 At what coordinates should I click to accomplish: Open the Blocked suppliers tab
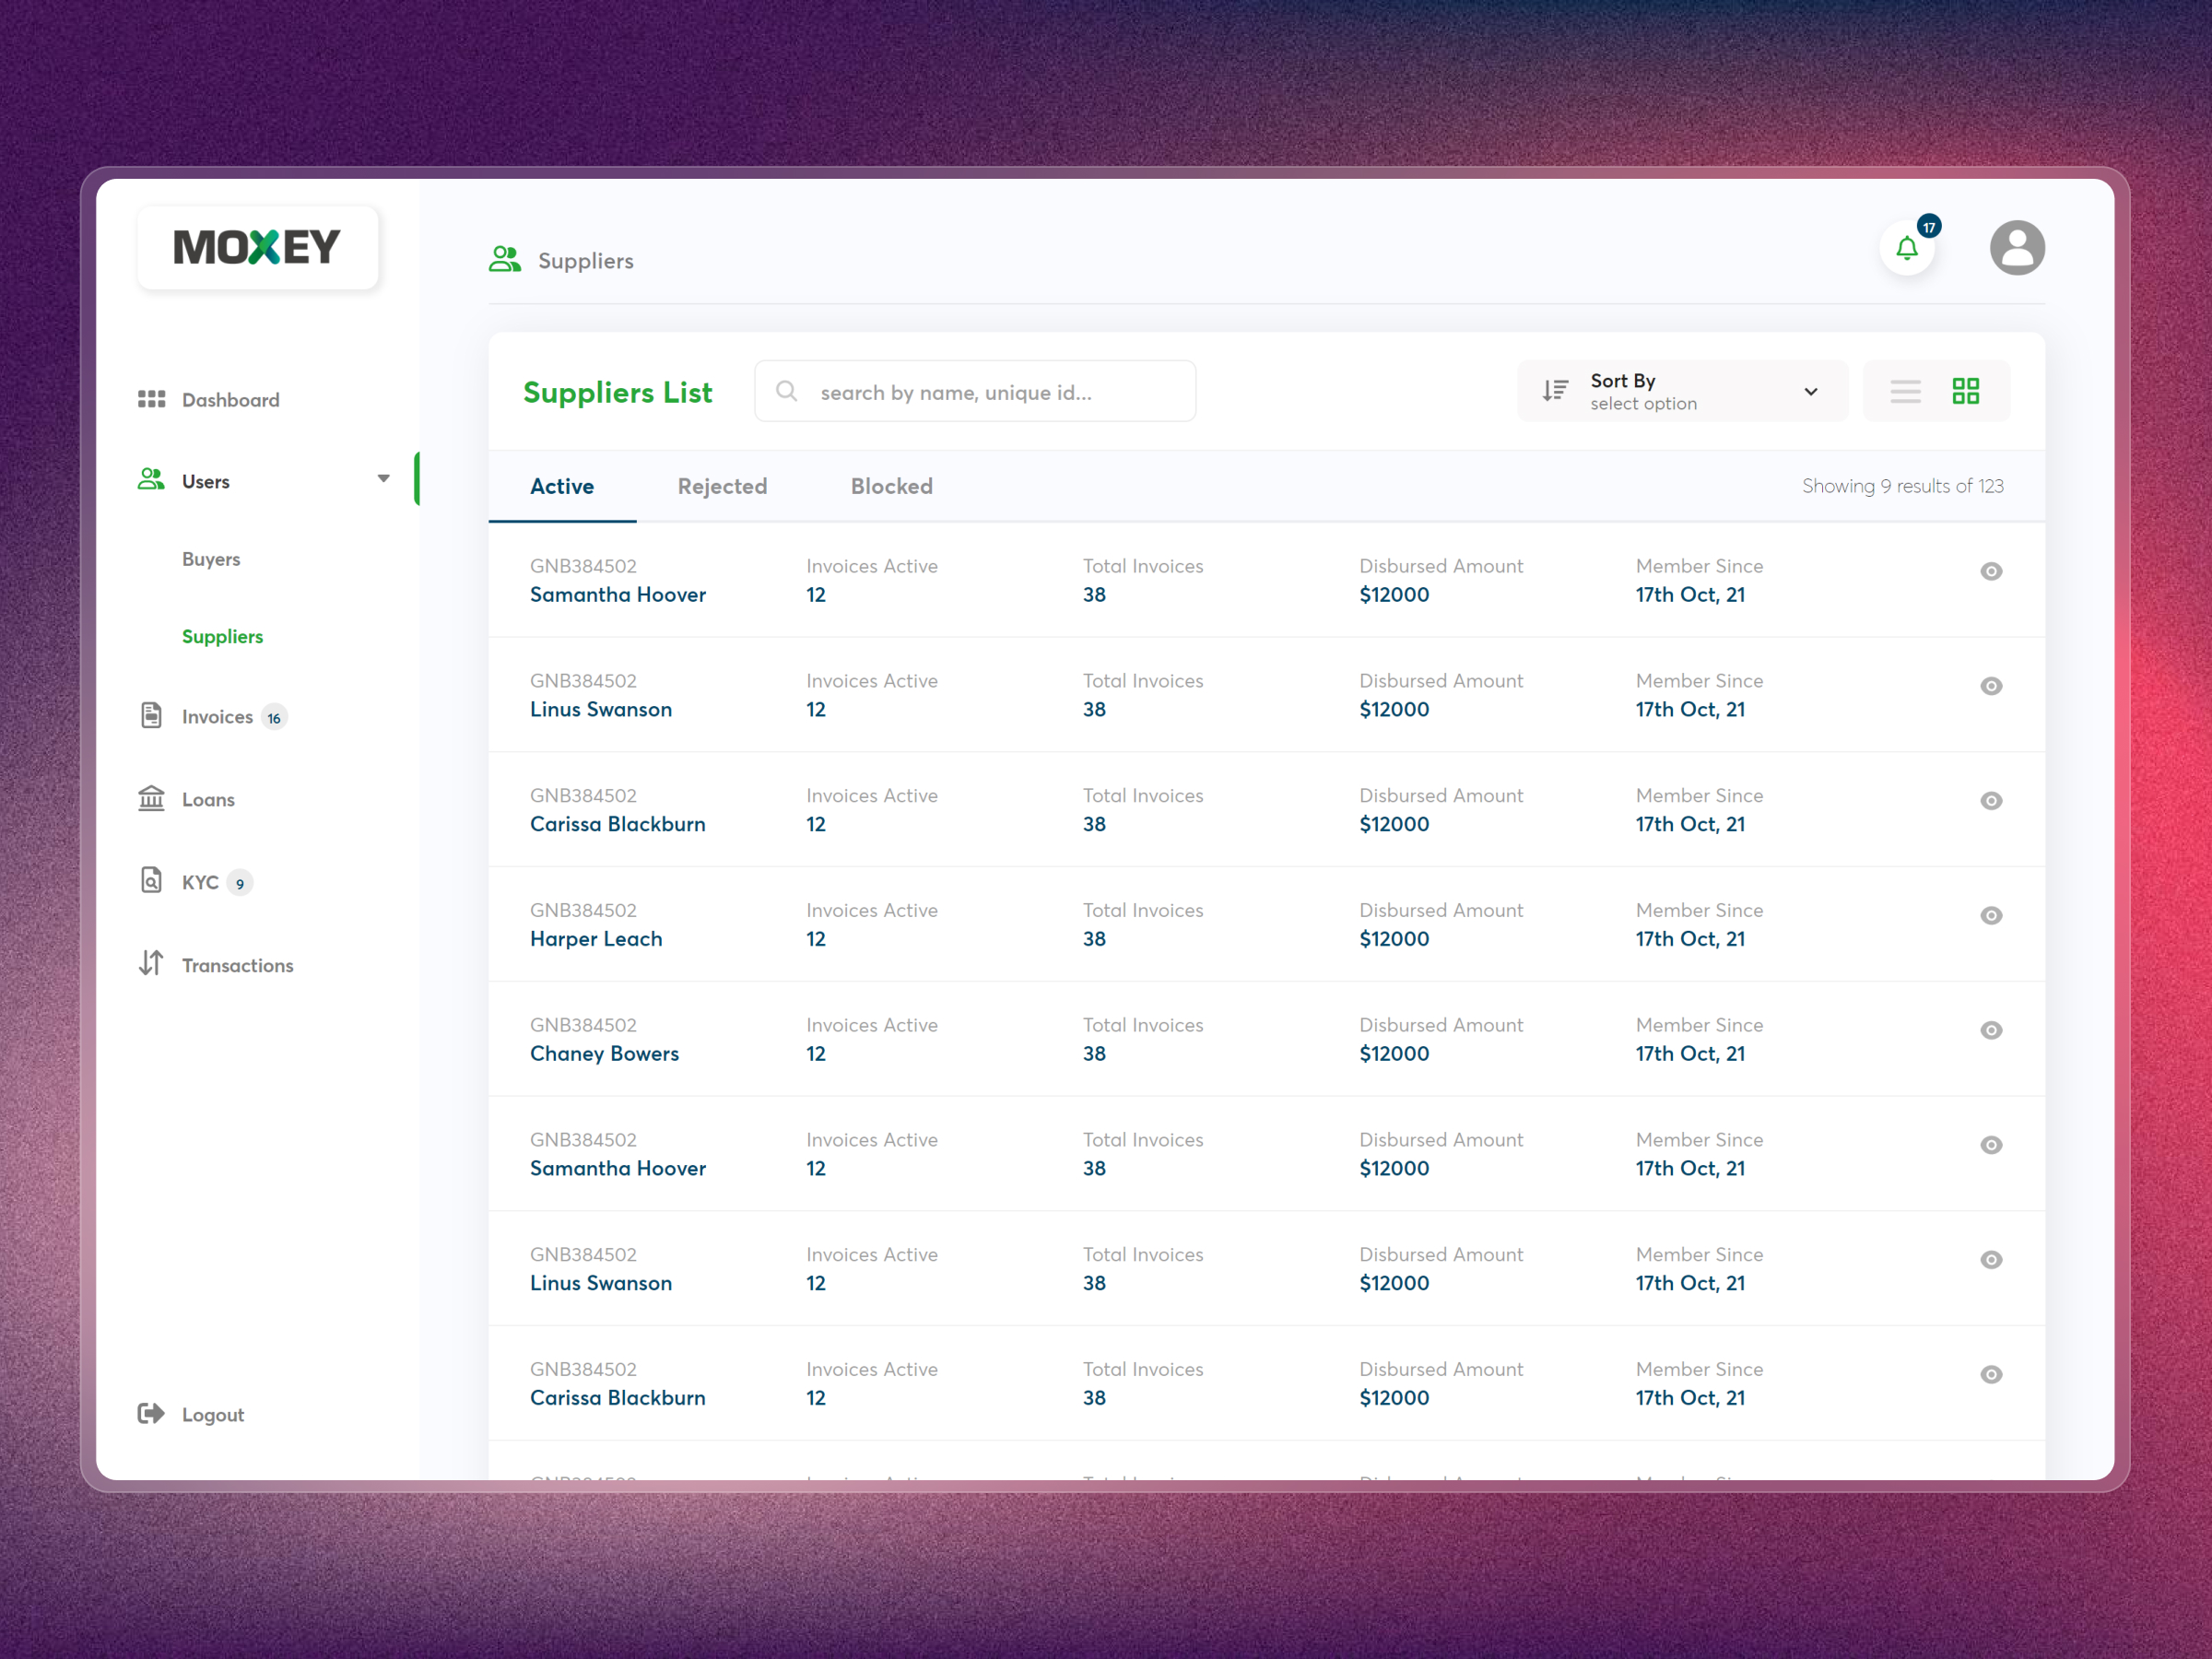[891, 486]
